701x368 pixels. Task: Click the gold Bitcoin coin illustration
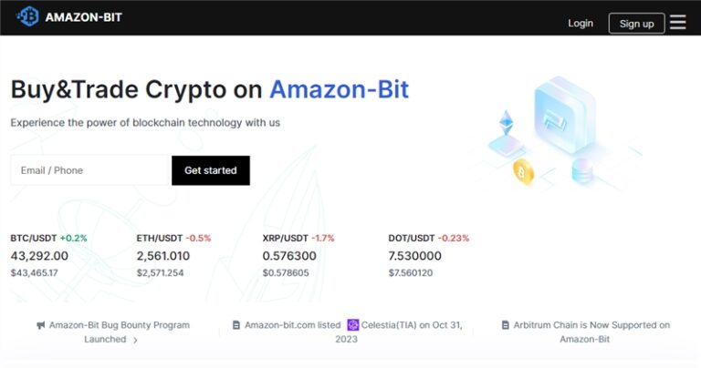[x=524, y=170]
